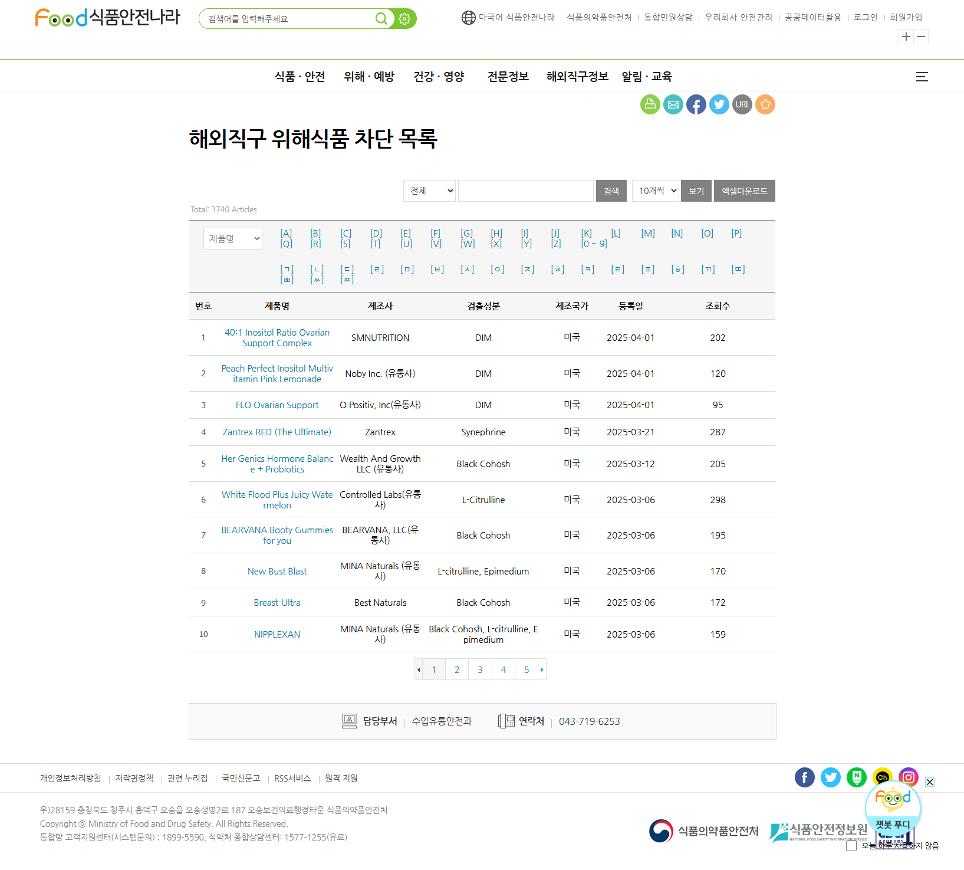Open the '식품 · 안전' main menu

pyautogui.click(x=300, y=77)
